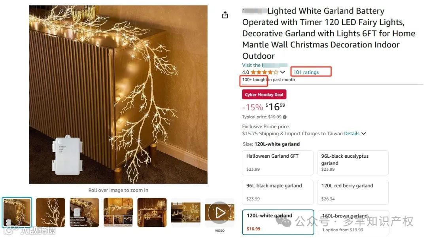Screen dimensions: 427x238
Task: Click the Cyber Monday Deal badge
Action: pos(264,94)
